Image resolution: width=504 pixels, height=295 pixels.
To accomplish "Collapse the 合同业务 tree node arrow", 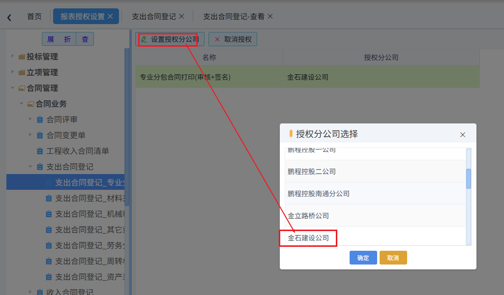I will 22,103.
